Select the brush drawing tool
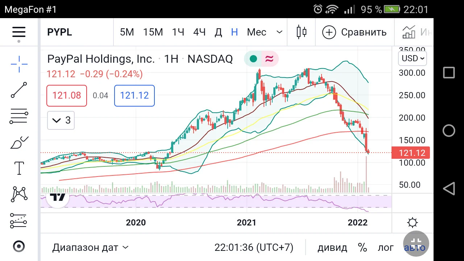The width and height of the screenshot is (464, 261). pos(19,143)
